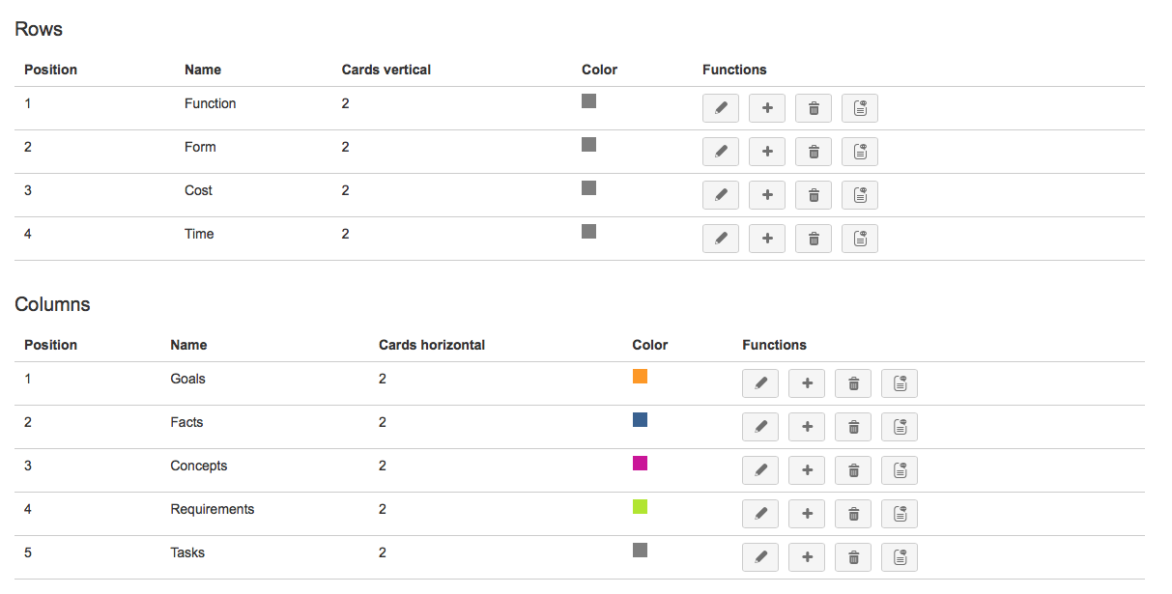Delete the Concepts column via trash icon
Screen dimensions: 1172x594
click(x=852, y=469)
